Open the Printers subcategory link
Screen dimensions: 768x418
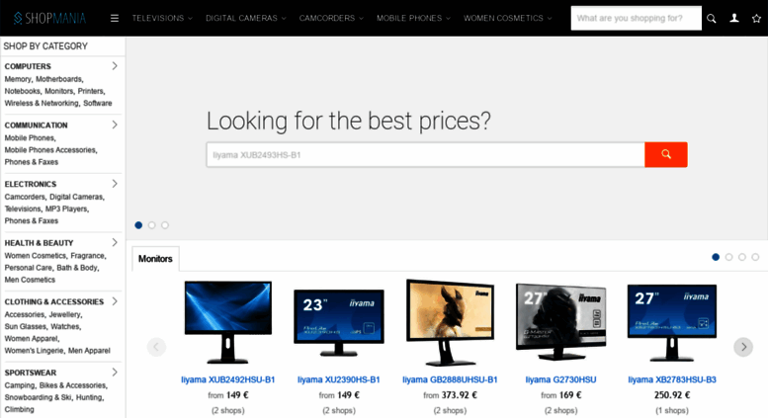coord(91,91)
